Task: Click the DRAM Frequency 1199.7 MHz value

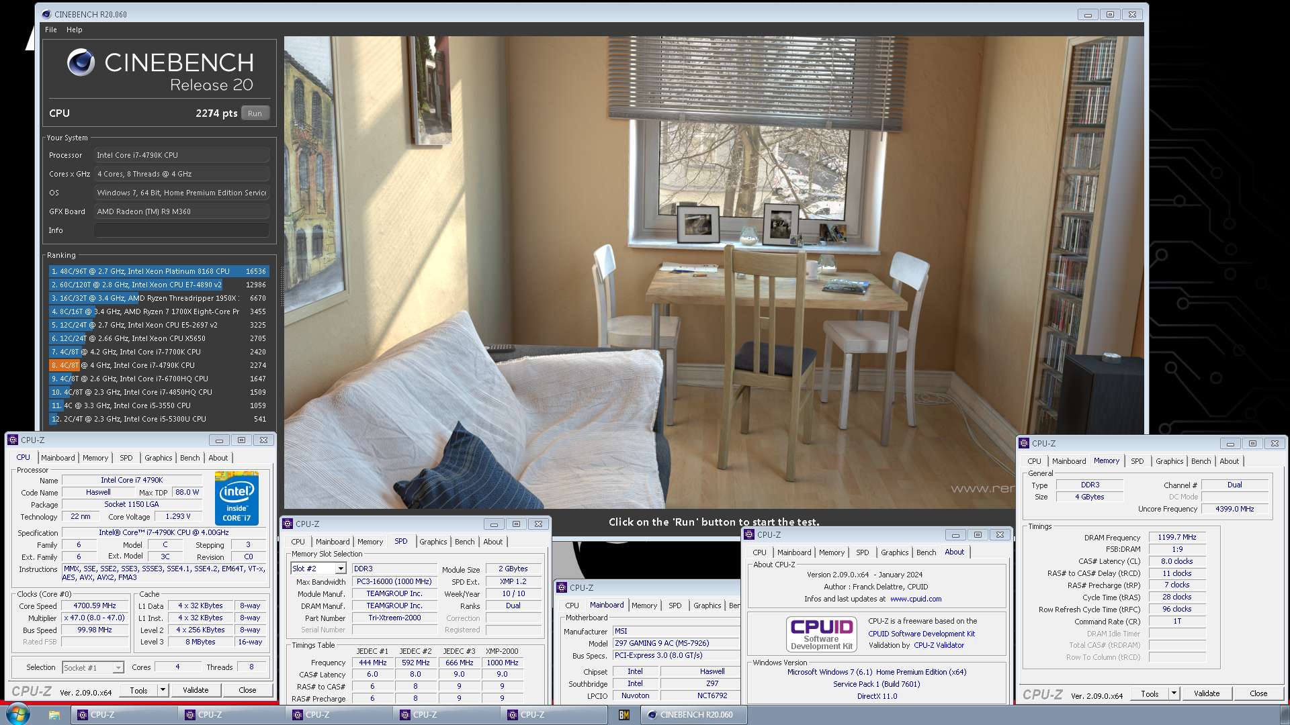Action: coord(1177,537)
